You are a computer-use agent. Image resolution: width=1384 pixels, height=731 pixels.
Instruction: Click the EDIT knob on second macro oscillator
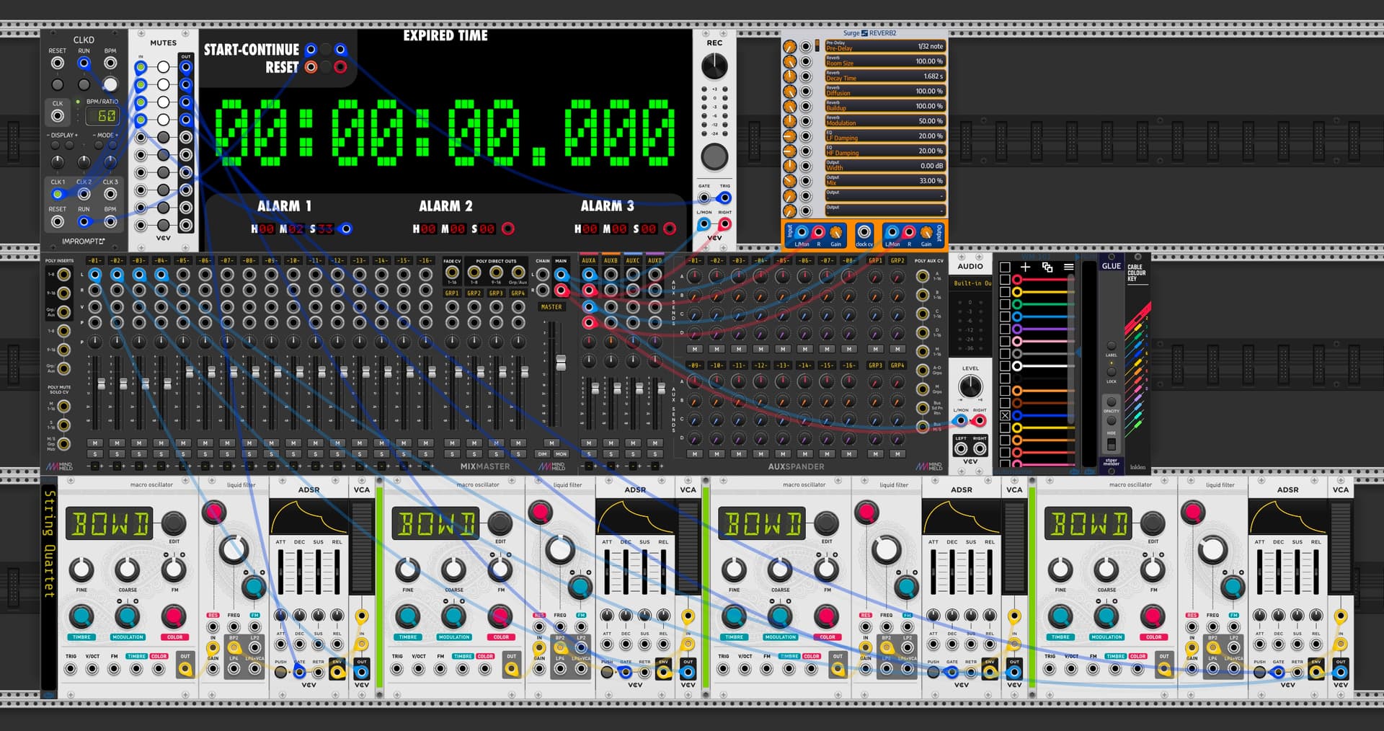coord(500,523)
